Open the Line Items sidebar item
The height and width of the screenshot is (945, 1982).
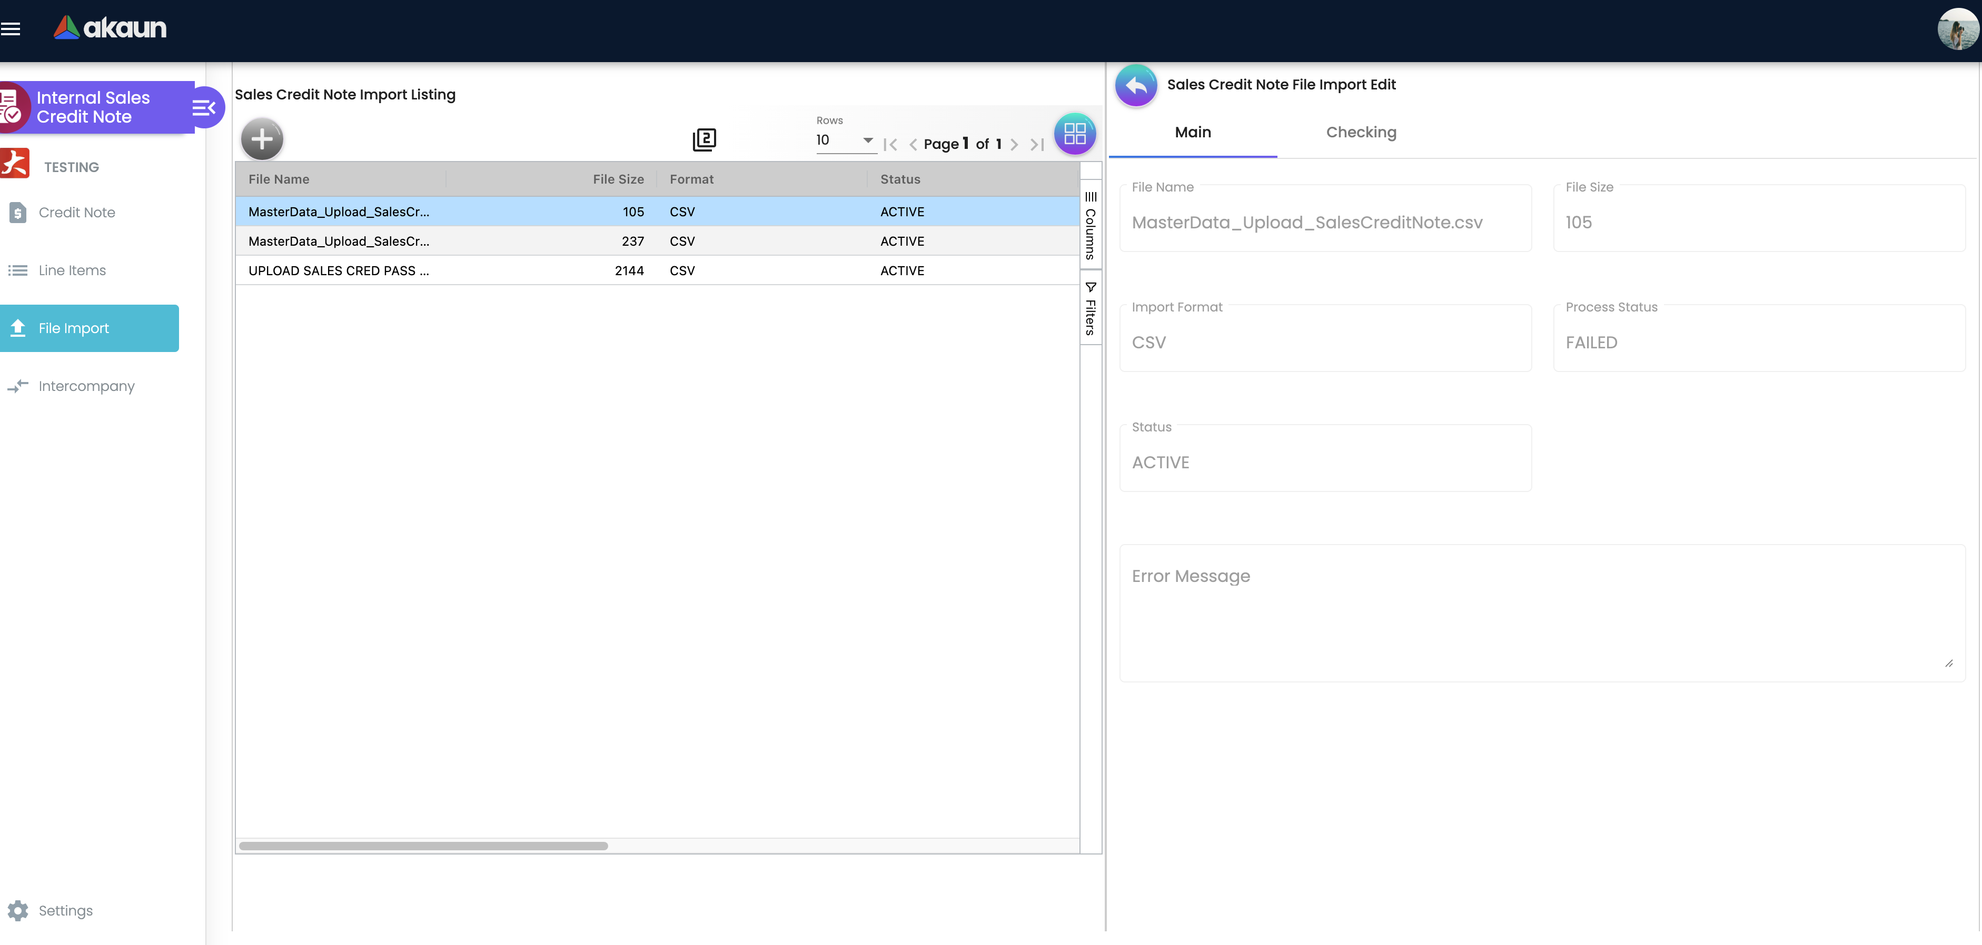(72, 270)
